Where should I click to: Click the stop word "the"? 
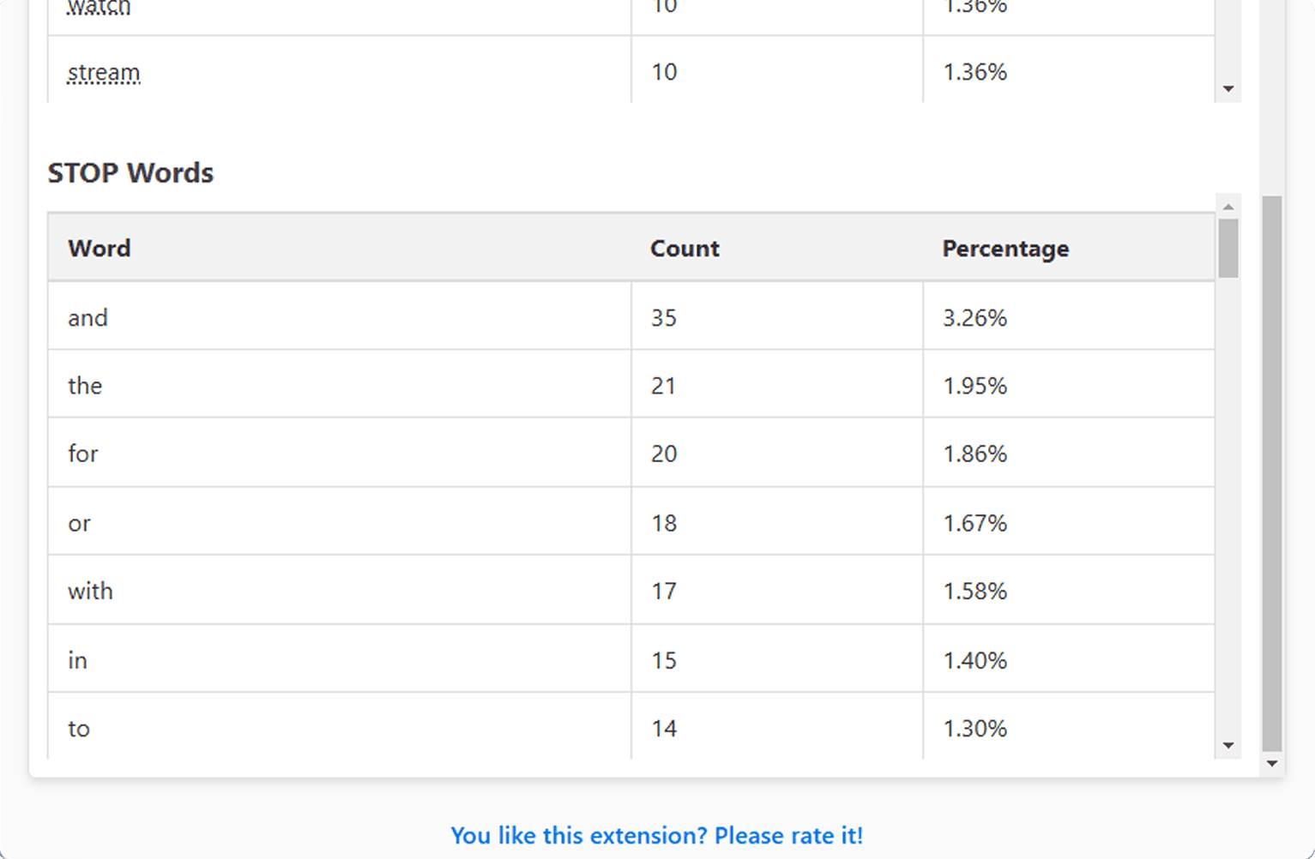click(85, 386)
